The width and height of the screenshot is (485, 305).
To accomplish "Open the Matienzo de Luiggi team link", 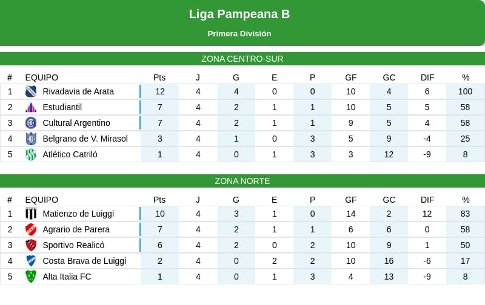I will (78, 214).
